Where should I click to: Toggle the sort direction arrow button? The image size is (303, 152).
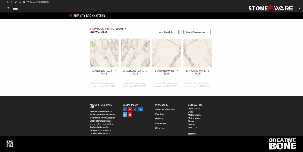coord(181,32)
